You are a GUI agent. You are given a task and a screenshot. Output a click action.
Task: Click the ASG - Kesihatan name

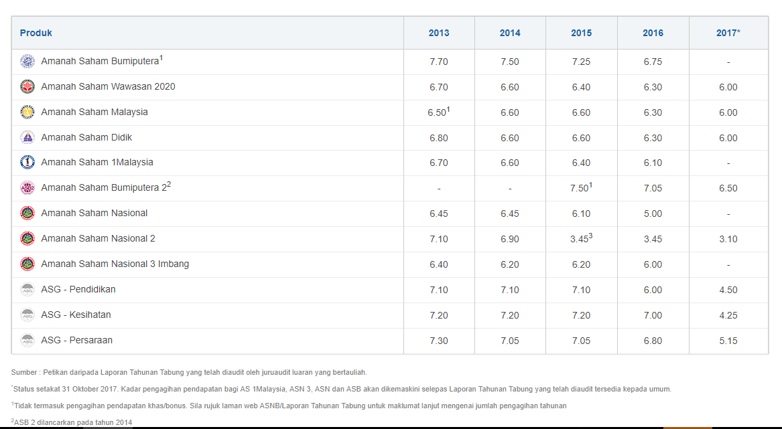pos(76,315)
